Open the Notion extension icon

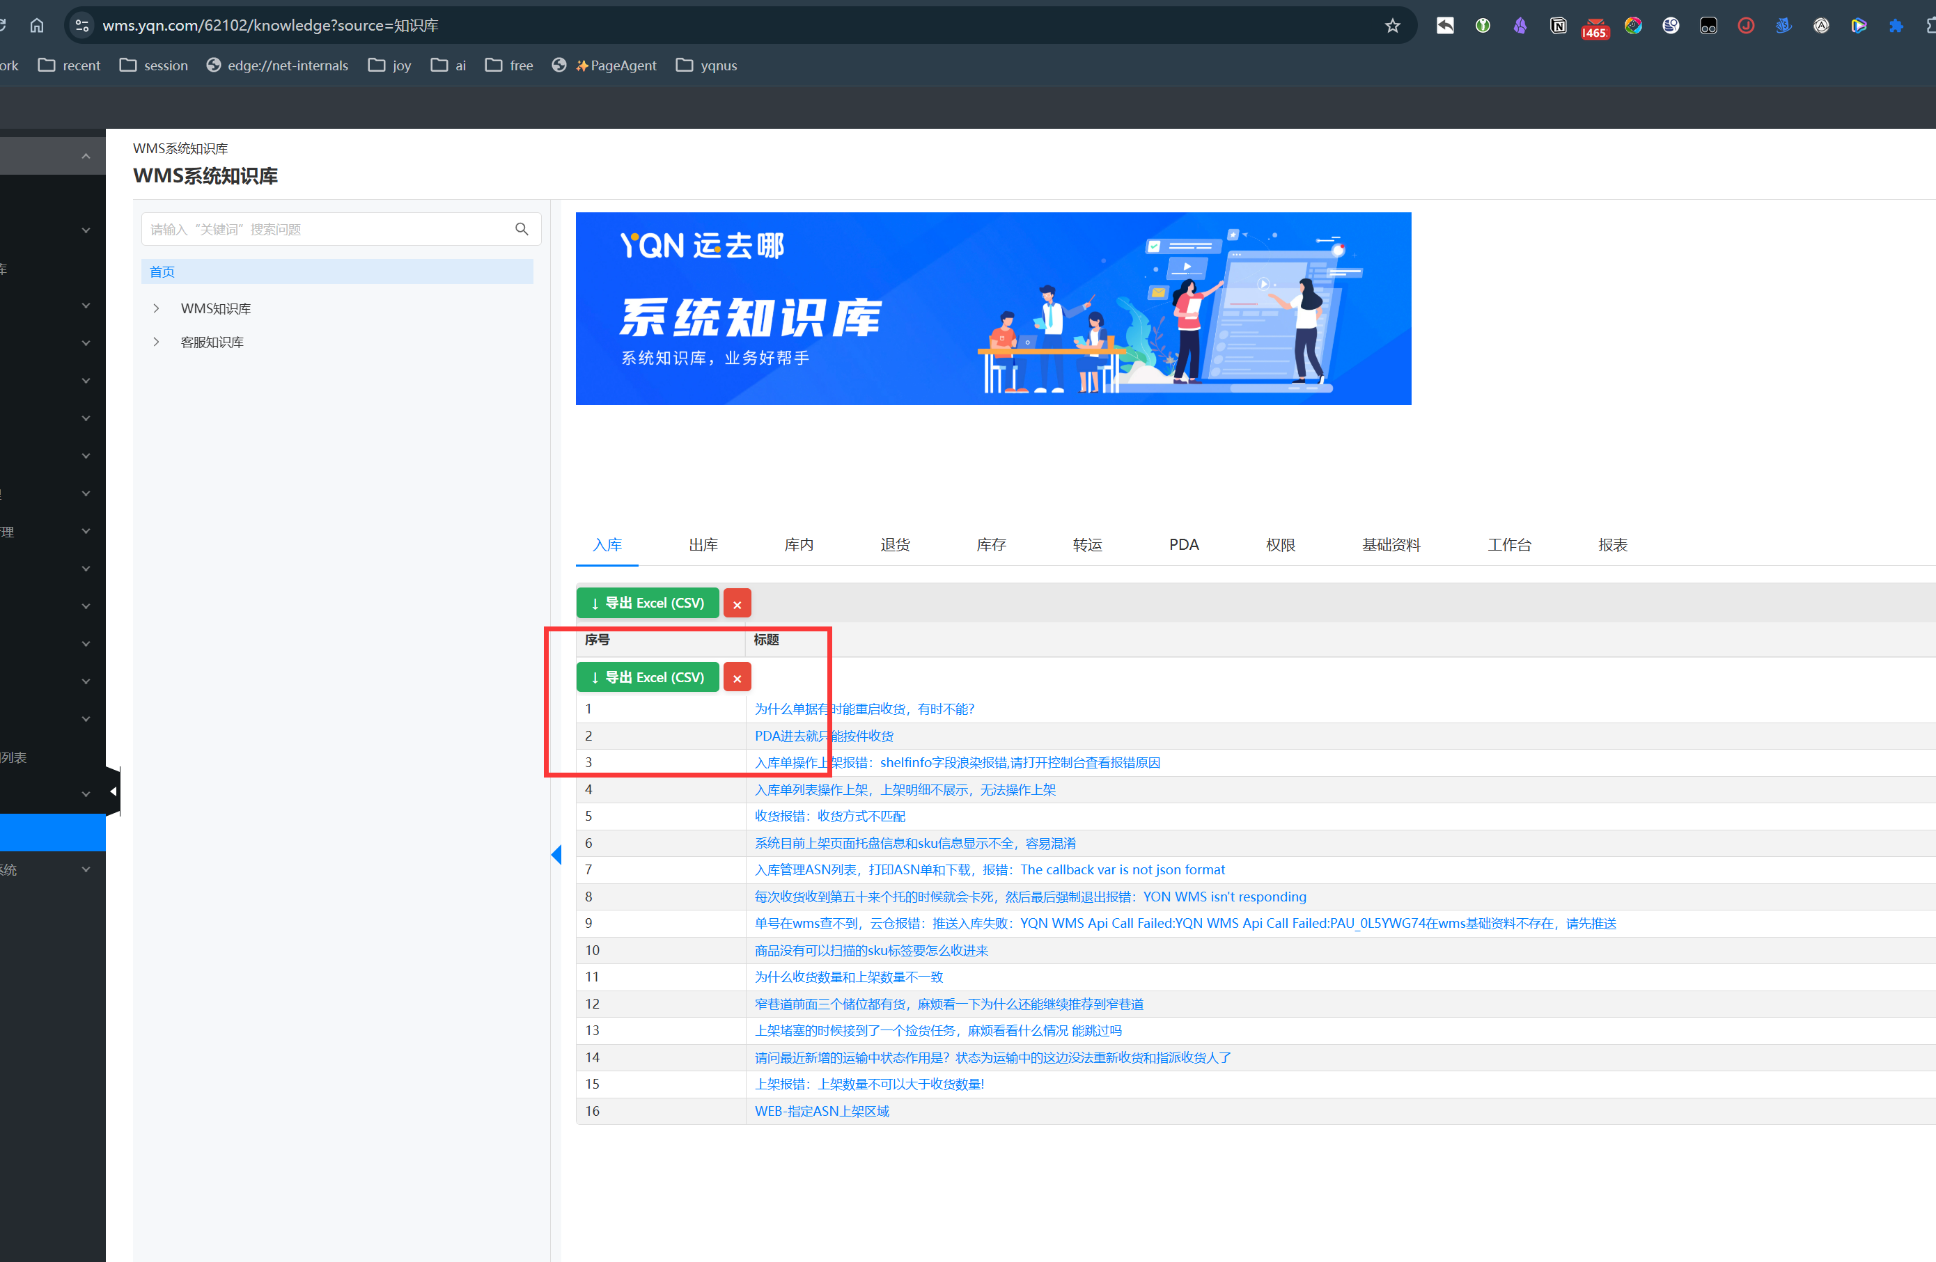pyautogui.click(x=1558, y=25)
